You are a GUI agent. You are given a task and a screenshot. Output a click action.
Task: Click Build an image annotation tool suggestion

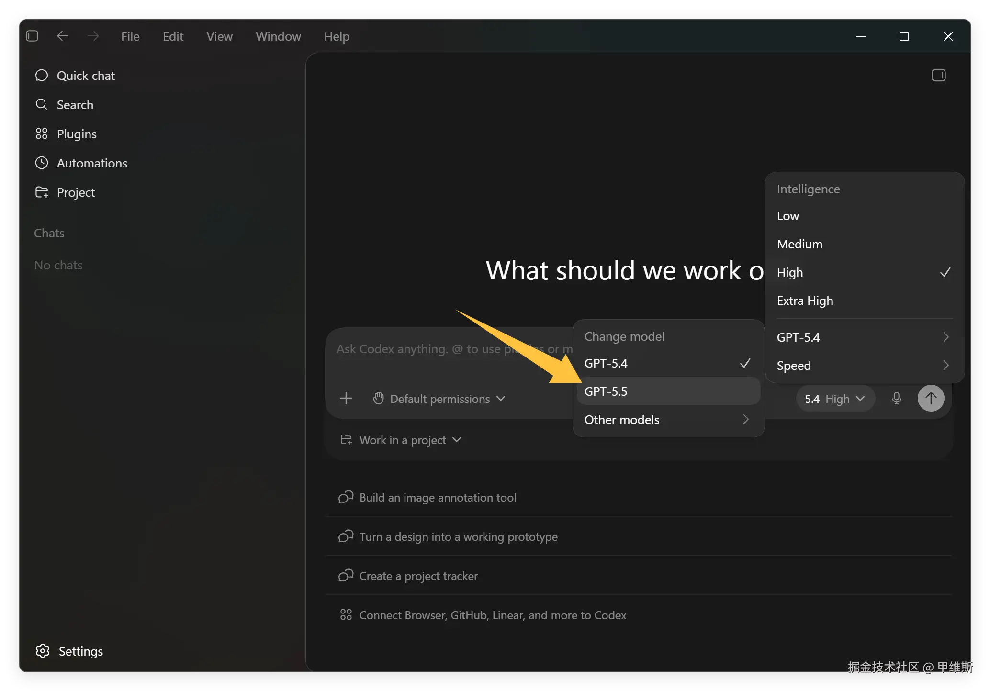coord(438,498)
